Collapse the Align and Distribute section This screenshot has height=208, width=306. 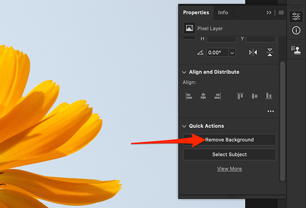(185, 72)
